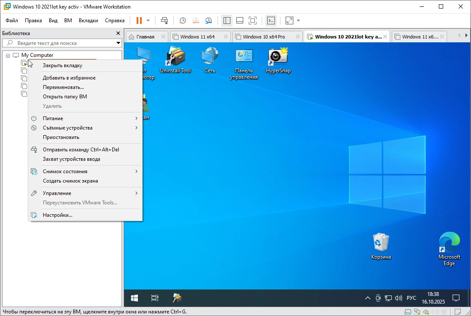
Task: Click the orange Pause VM toolbar button
Action: pyautogui.click(x=139, y=21)
